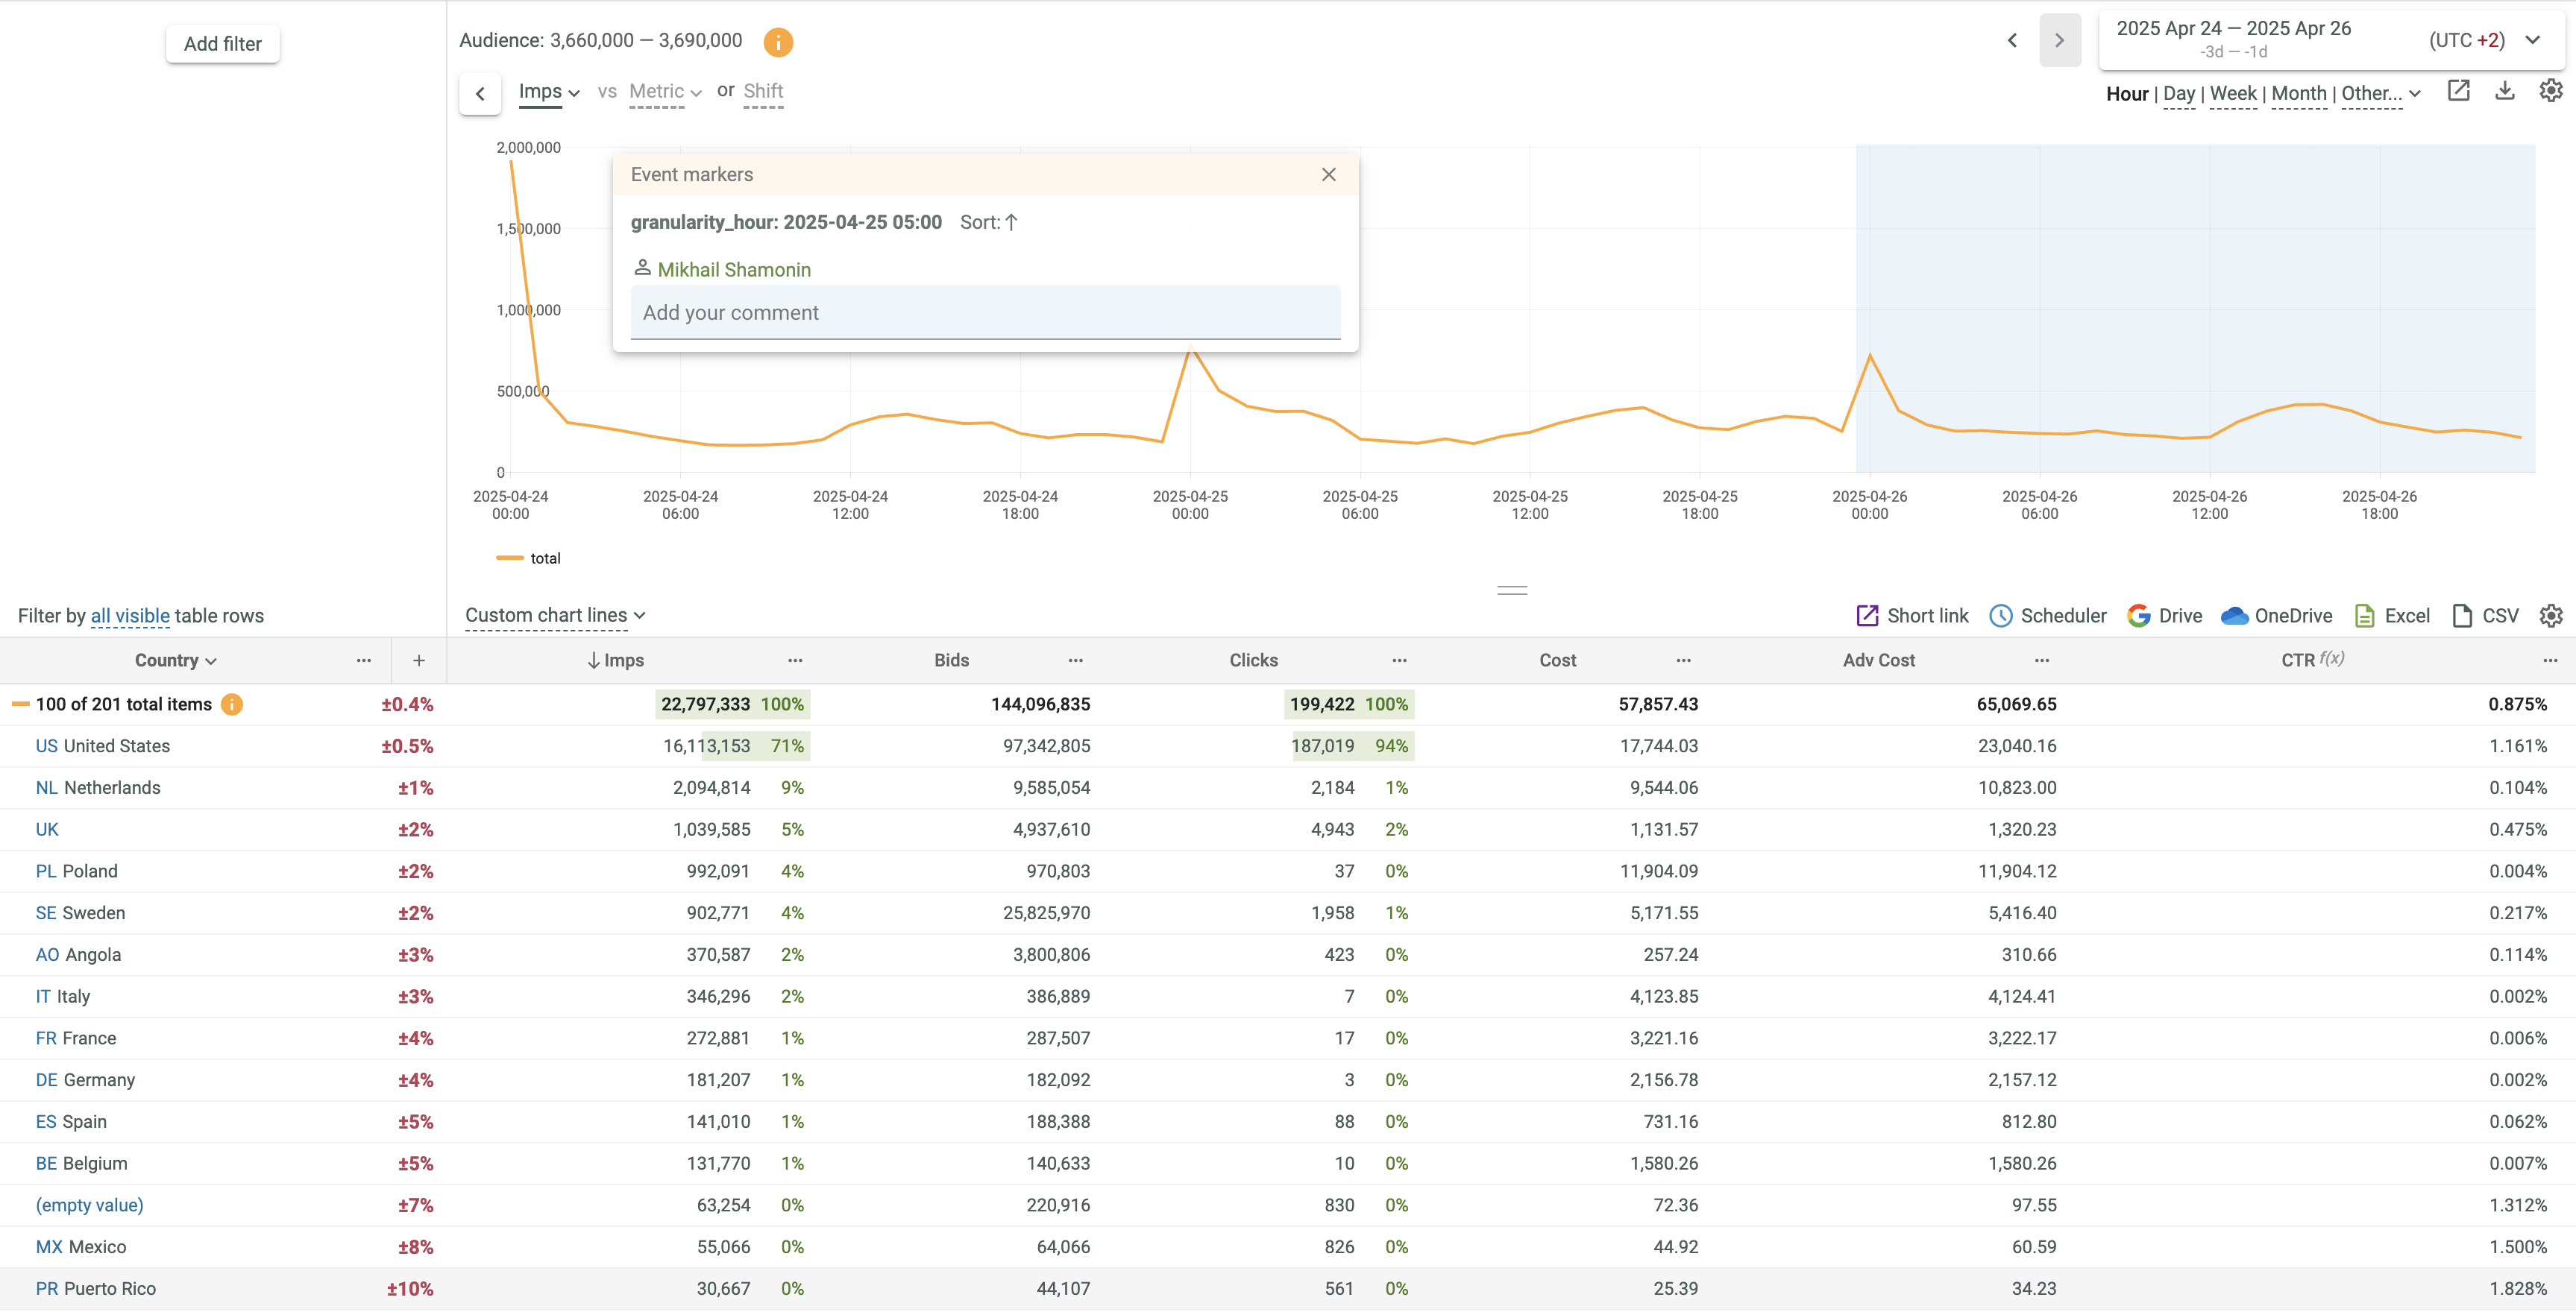This screenshot has height=1315, width=2576.
Task: Export table as CSV
Action: coord(2484,616)
